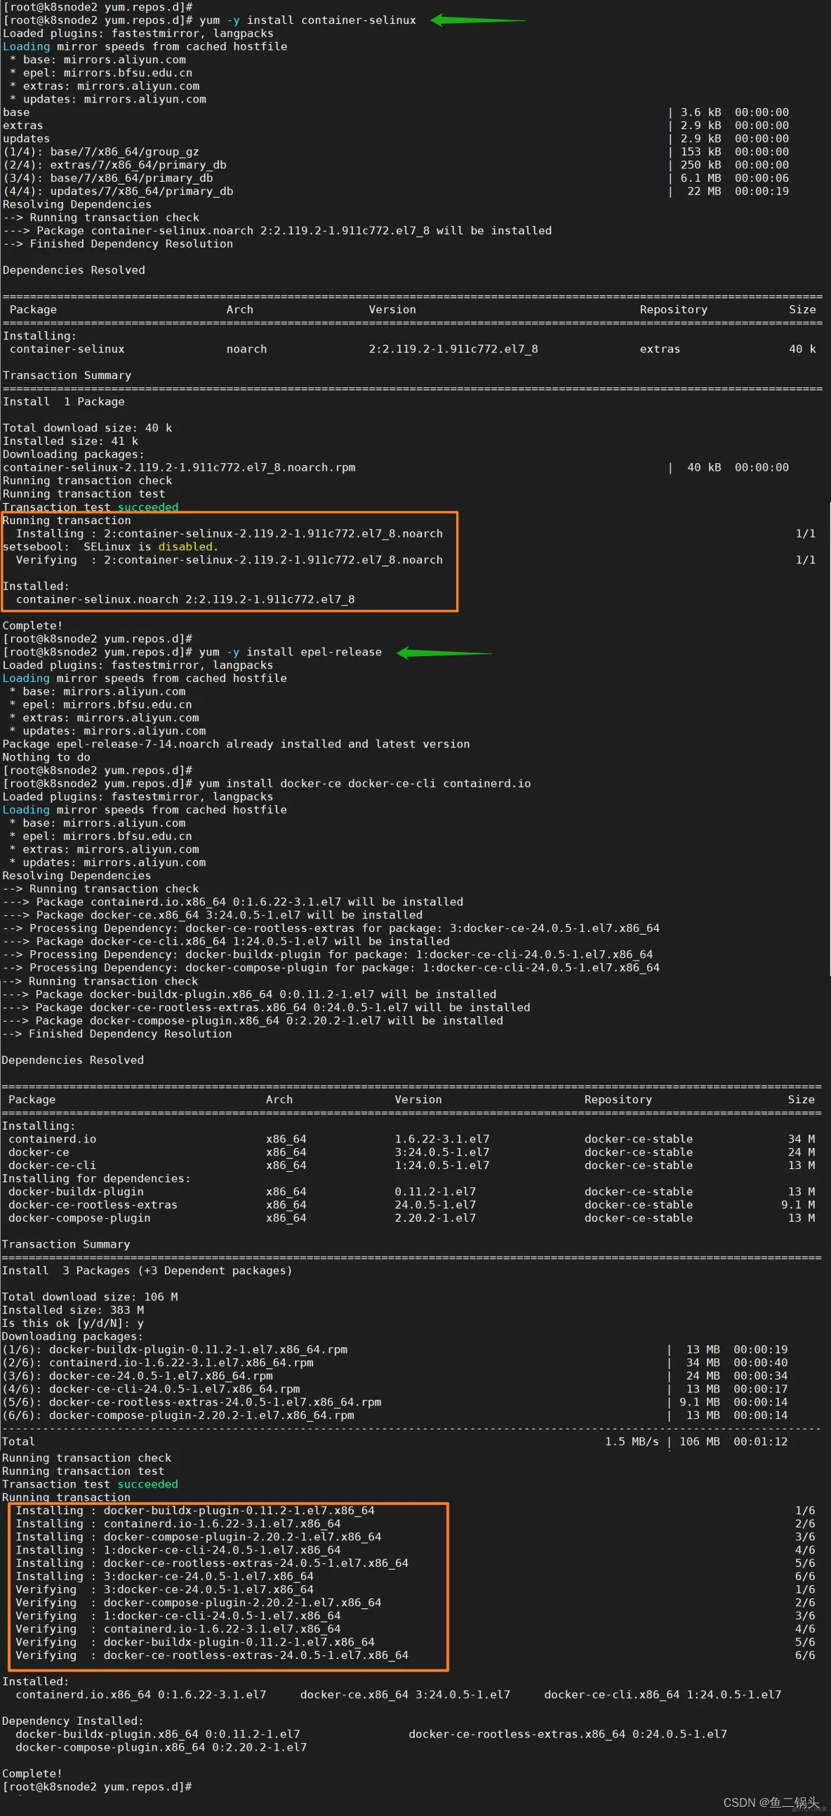831x1816 pixels.
Task: Click 'Installing : 3:docker-ce-24.0.5-1.el7.x86_64' line
Action: pyautogui.click(x=165, y=1576)
